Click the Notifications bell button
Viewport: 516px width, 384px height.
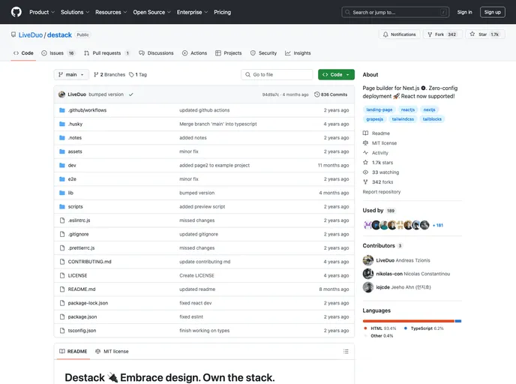point(399,34)
